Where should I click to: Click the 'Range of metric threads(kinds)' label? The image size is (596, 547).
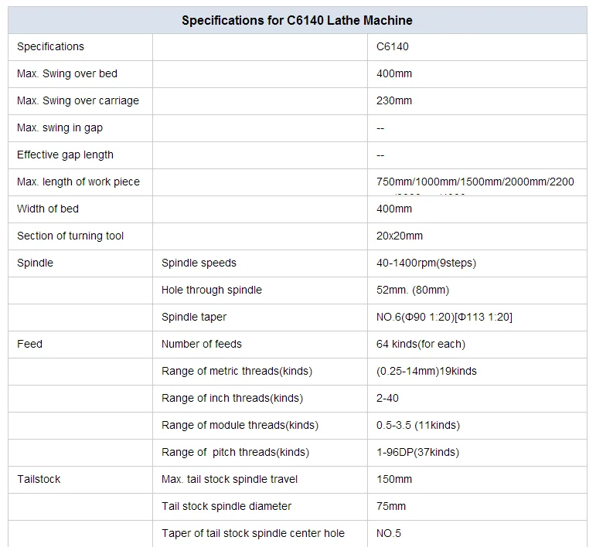pos(237,371)
